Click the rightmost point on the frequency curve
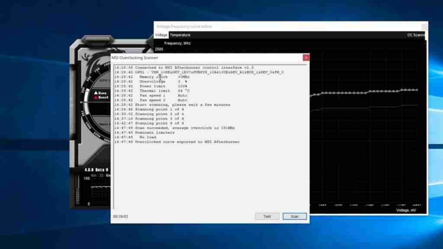The image size is (443, 249). point(417,90)
